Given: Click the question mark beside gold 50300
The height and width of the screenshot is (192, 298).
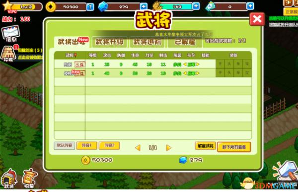Looking at the screenshot, I should 90,7.
